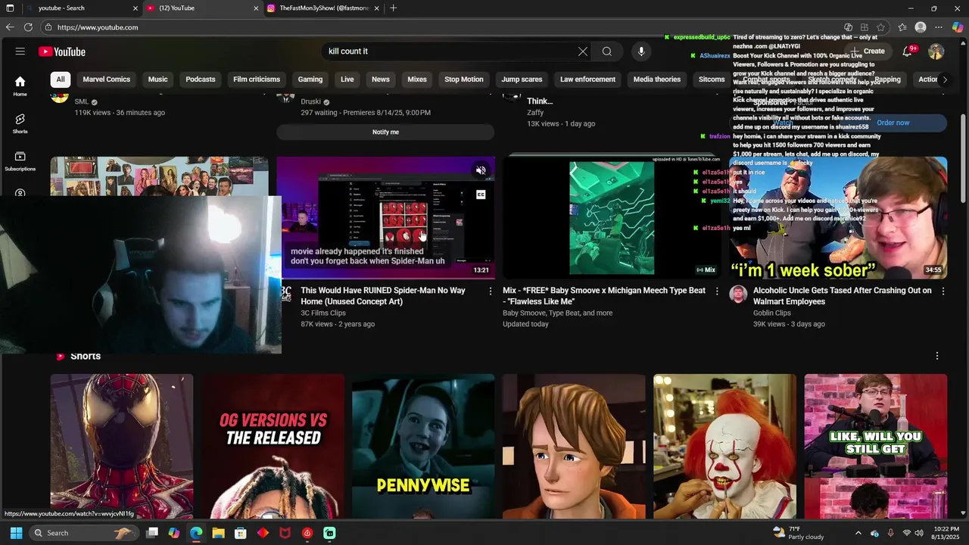
Task: Open Edge settings and more ellipsis
Action: (939, 27)
